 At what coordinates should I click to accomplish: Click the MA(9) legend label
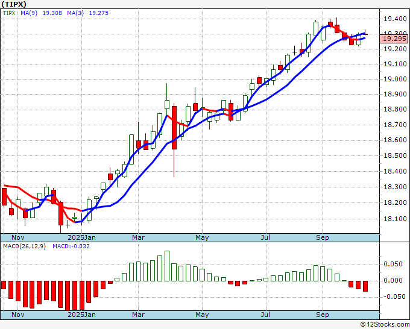pyautogui.click(x=29, y=13)
